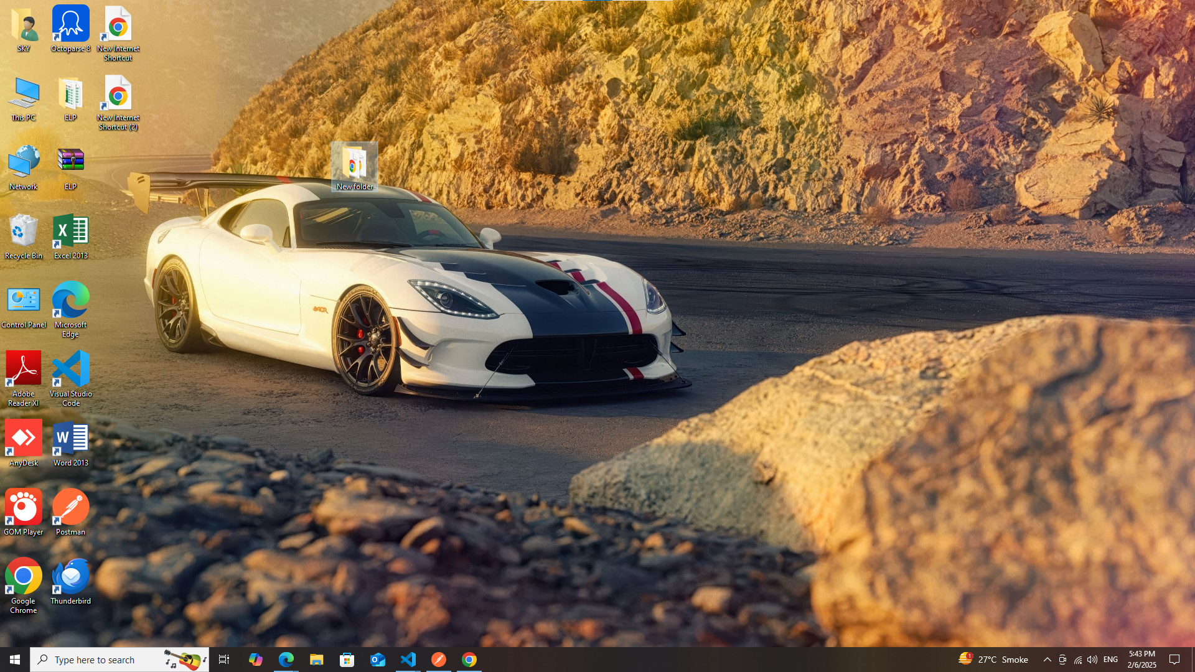Expand the hidden system tray icons
The width and height of the screenshot is (1195, 672).
point(1047,660)
